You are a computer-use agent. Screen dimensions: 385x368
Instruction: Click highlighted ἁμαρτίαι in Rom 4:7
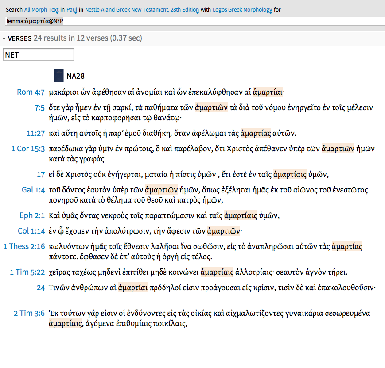tap(268, 92)
